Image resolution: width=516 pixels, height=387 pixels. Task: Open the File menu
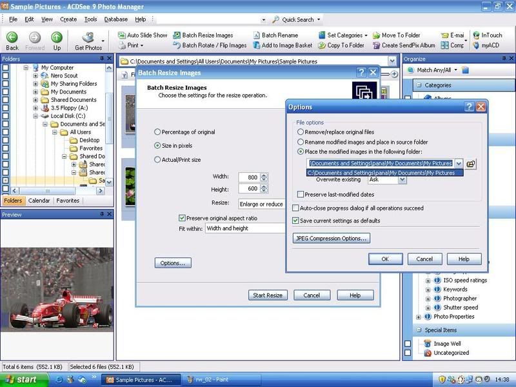pyautogui.click(x=13, y=19)
